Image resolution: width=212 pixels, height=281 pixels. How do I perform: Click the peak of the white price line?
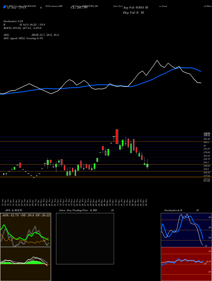pos(157,60)
